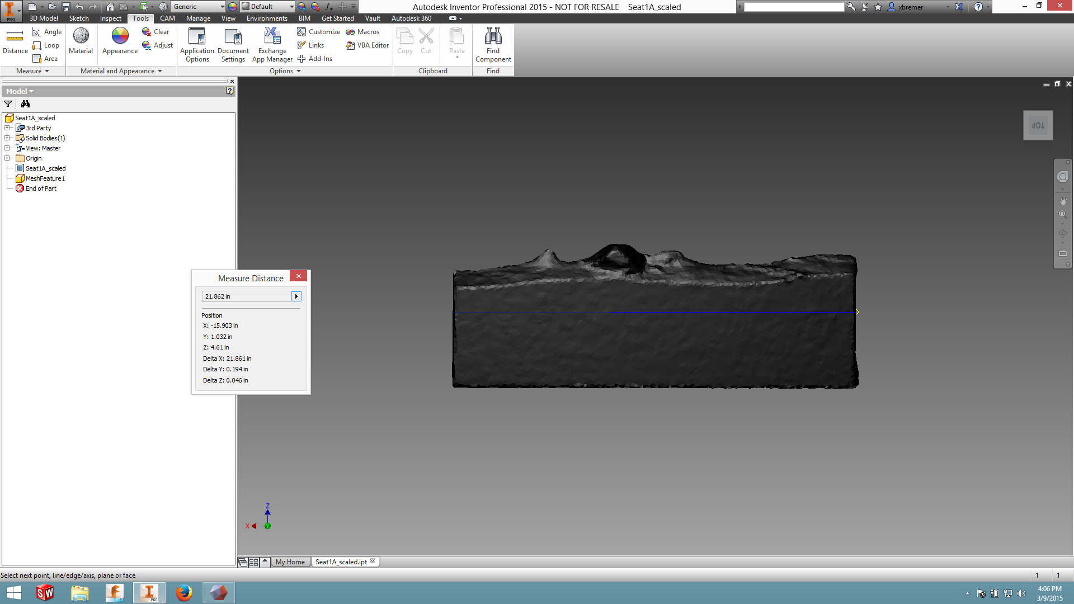Open Model browser help icon
The height and width of the screenshot is (604, 1074).
point(229,91)
